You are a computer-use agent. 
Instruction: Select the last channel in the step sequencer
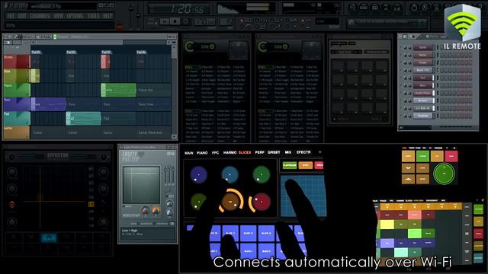point(422,116)
